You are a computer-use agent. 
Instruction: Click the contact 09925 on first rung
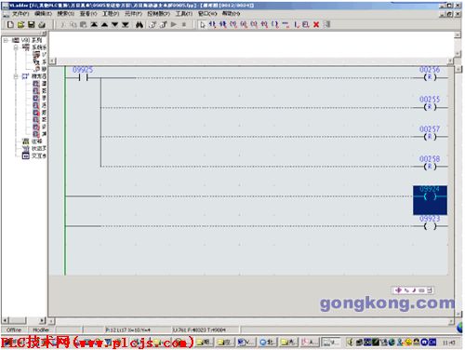(83, 77)
